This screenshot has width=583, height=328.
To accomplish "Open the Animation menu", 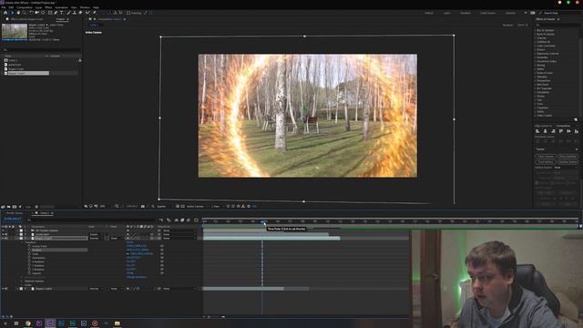I will [61, 7].
